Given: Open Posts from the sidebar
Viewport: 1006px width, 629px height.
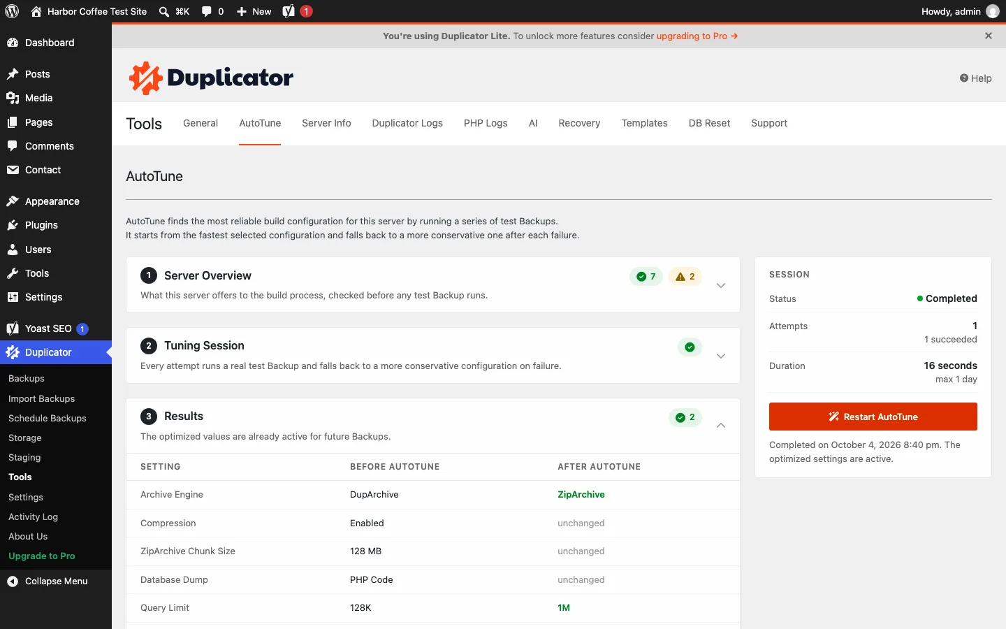Looking at the screenshot, I should pos(56,74).
